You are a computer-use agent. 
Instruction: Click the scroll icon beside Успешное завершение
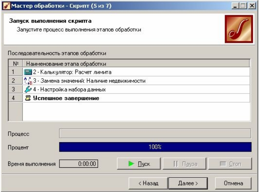click(28, 98)
